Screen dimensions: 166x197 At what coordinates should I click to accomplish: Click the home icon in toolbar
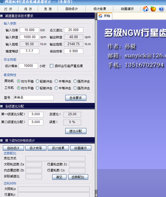pos(146,9)
